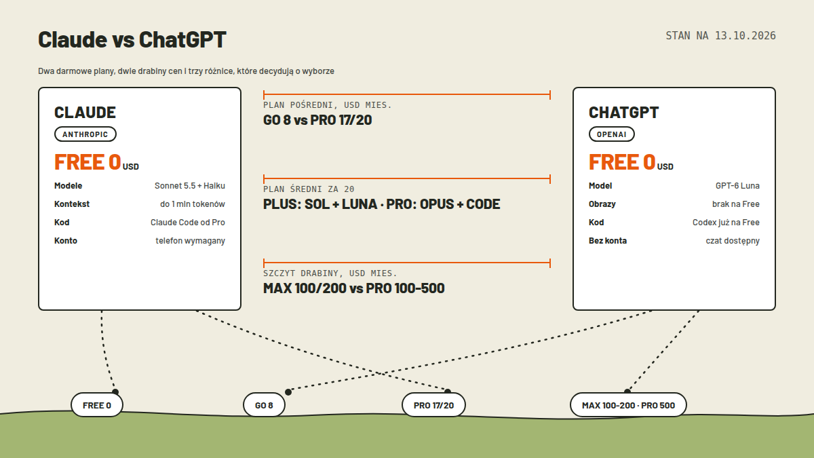Click the value "do 1 mln tokenów"

[193, 204]
